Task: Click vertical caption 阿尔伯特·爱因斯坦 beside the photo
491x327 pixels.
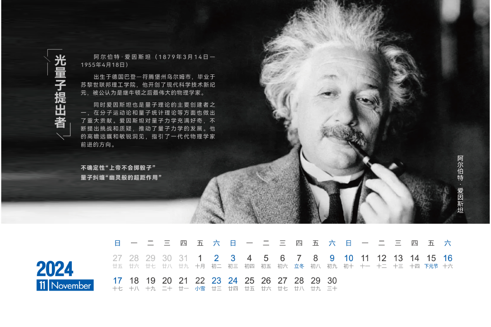Action: click(460, 184)
